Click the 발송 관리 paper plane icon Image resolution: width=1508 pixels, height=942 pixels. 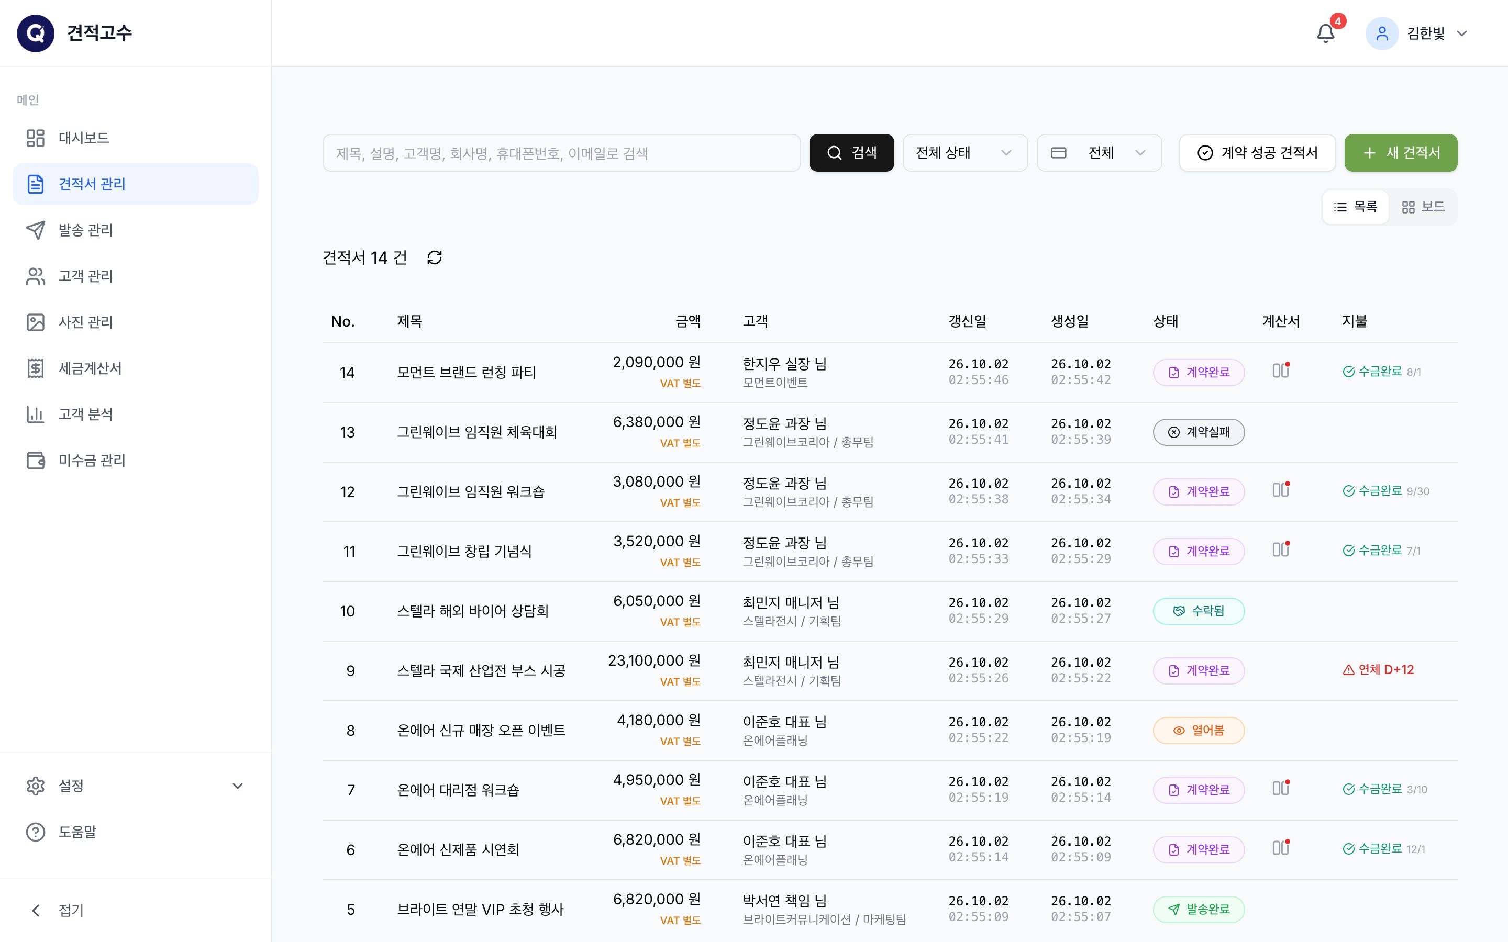(x=36, y=230)
